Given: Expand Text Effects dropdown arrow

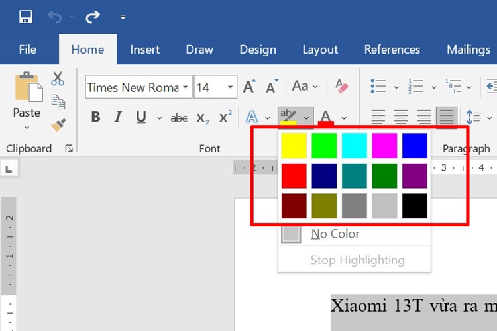Looking at the screenshot, I should point(268,118).
